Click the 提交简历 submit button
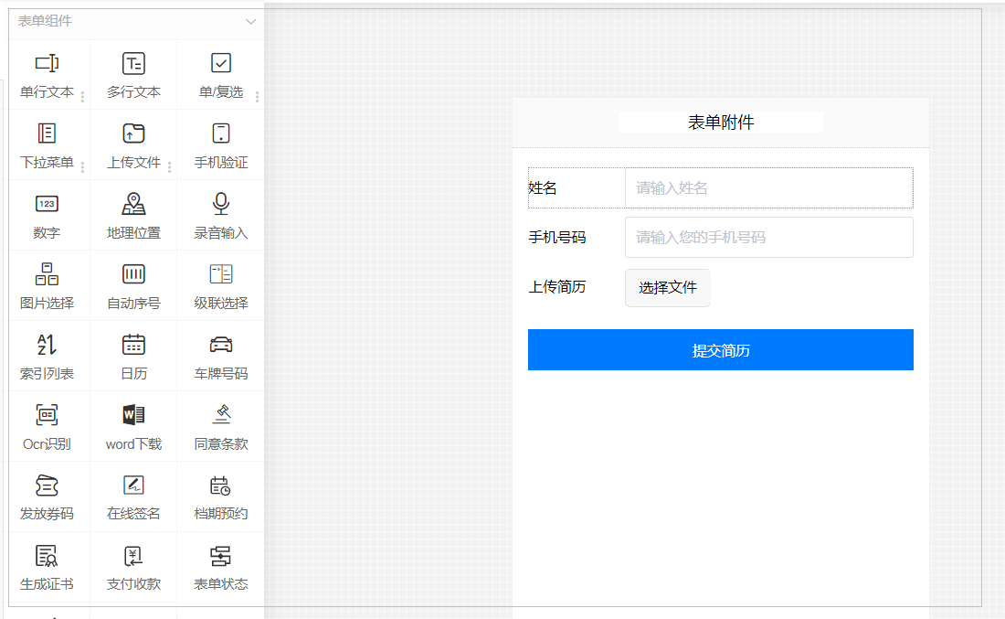Image resolution: width=1005 pixels, height=619 pixels. (x=720, y=350)
